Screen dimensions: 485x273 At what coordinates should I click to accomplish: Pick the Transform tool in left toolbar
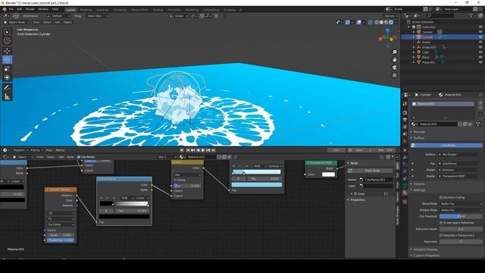click(x=7, y=77)
